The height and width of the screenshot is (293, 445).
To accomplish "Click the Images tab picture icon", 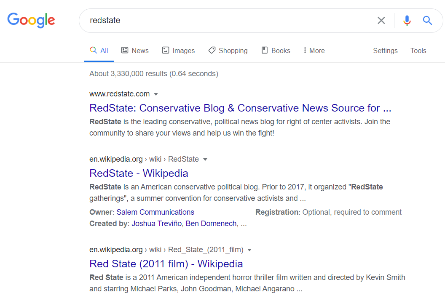I will [x=166, y=50].
